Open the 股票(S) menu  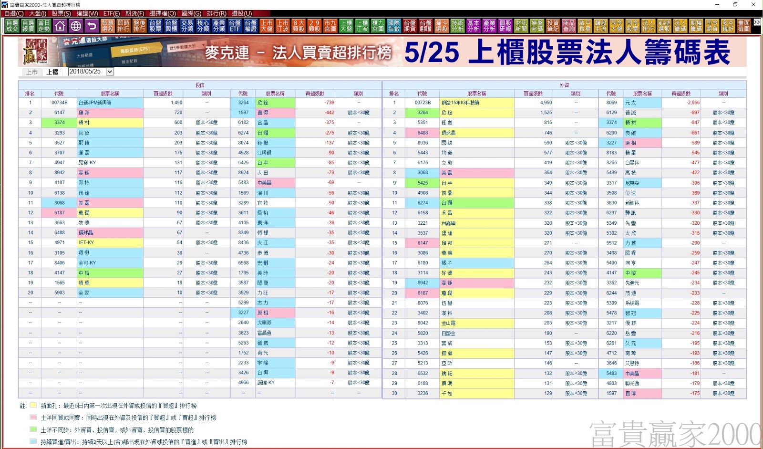point(61,13)
